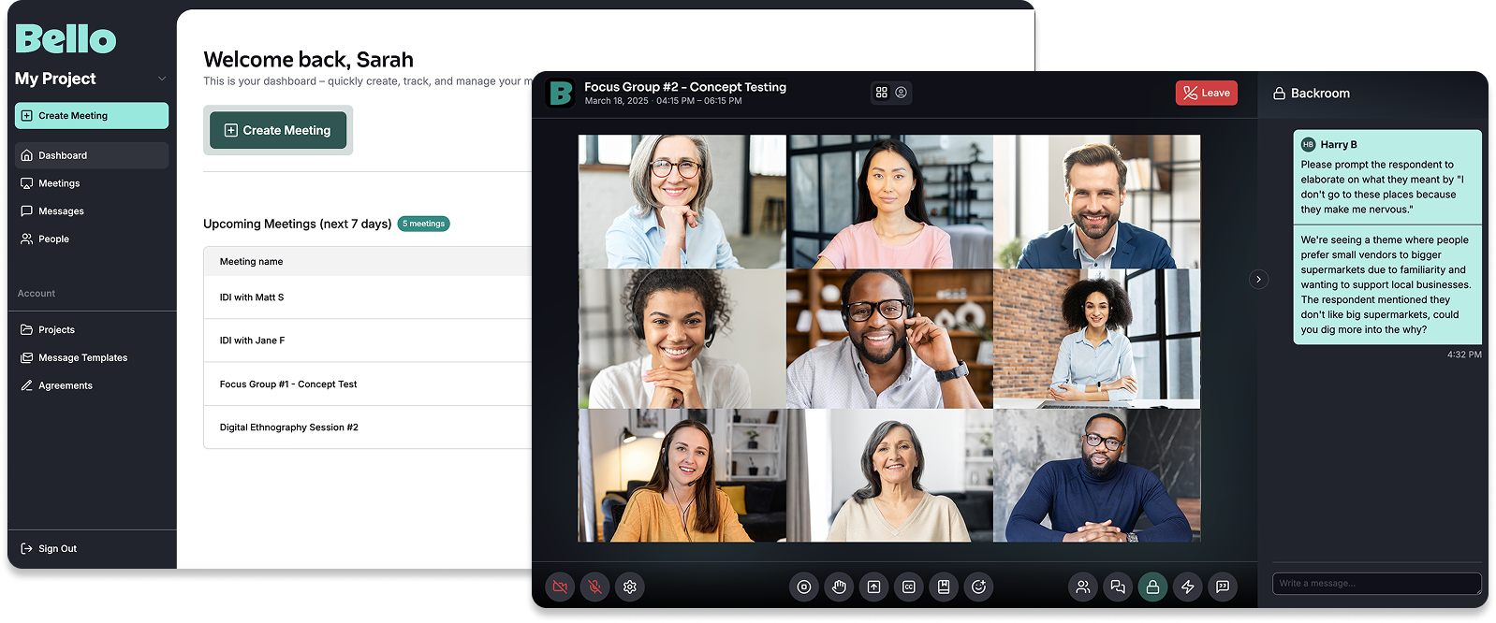Go to Meetings in the sidebar

[59, 183]
